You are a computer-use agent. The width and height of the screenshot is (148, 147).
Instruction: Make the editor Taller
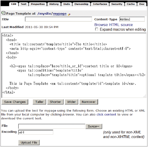click(39, 102)
